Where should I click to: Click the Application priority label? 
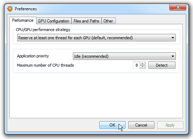[33, 56]
